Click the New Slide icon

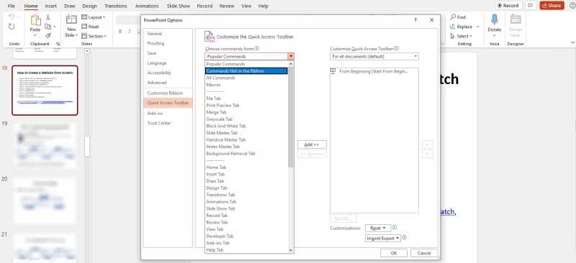pyautogui.click(x=71, y=20)
